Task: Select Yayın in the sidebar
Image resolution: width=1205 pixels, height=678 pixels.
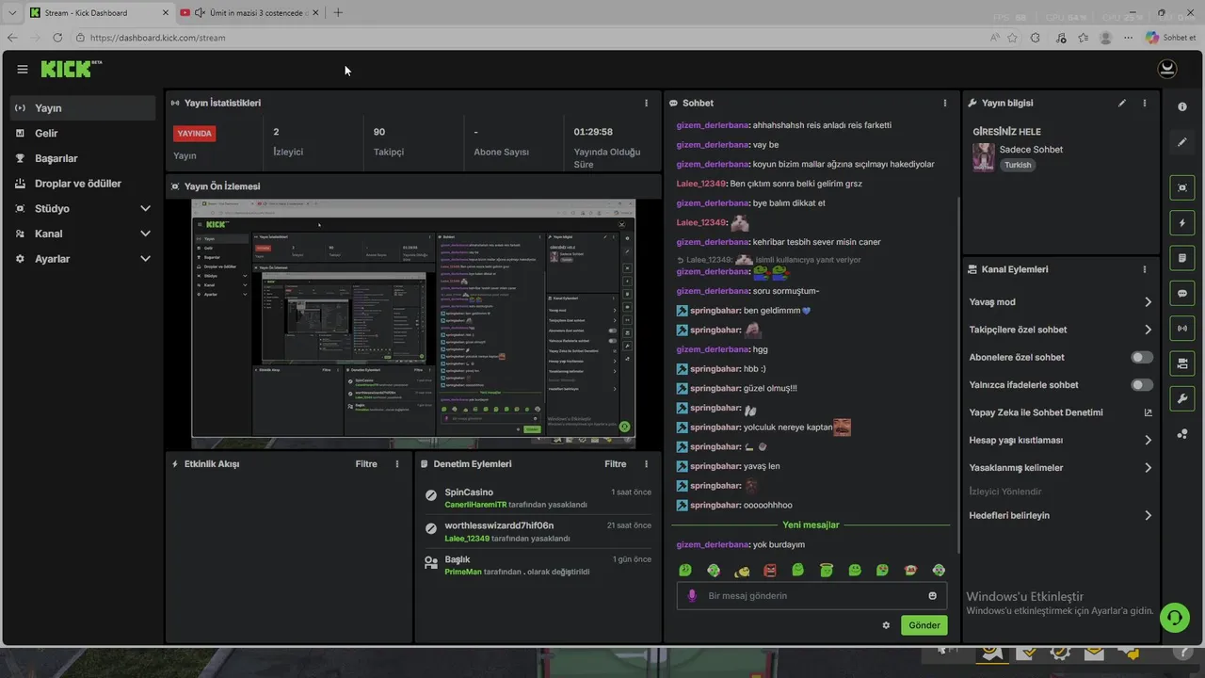Action: [x=83, y=108]
